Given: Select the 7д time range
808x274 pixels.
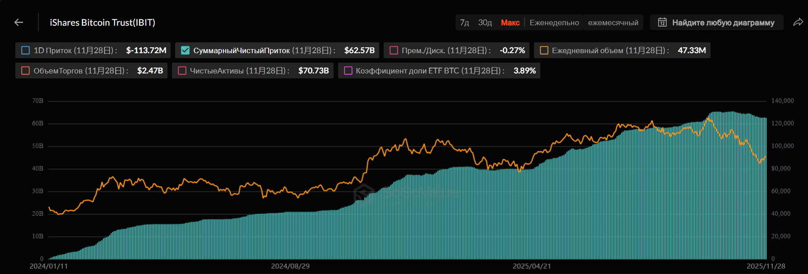Looking at the screenshot, I should pyautogui.click(x=464, y=23).
